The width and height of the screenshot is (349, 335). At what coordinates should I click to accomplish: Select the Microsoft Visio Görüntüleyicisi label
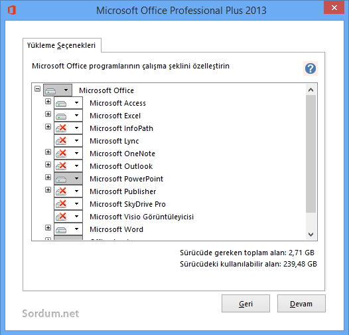(x=141, y=217)
